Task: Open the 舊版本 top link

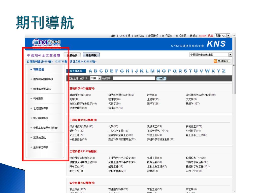Action: click(x=193, y=36)
